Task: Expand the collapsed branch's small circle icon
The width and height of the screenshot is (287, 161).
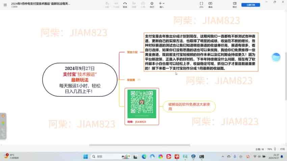Action: tap(139, 80)
